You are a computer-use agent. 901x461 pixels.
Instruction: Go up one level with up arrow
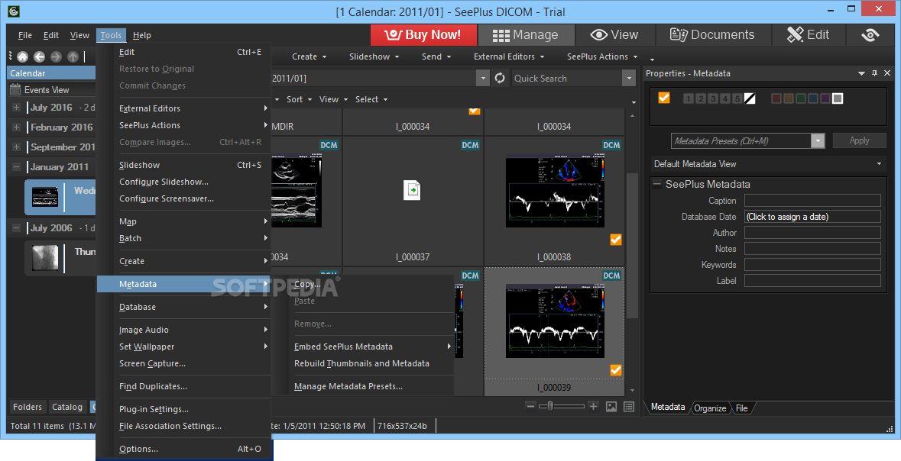click(73, 56)
